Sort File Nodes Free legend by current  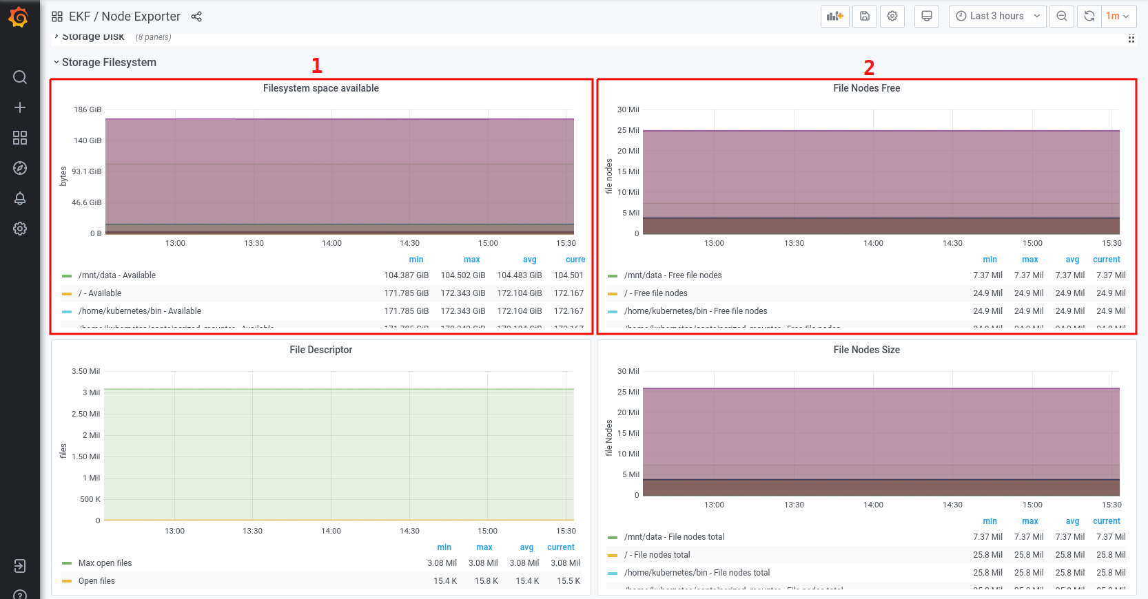(1107, 260)
